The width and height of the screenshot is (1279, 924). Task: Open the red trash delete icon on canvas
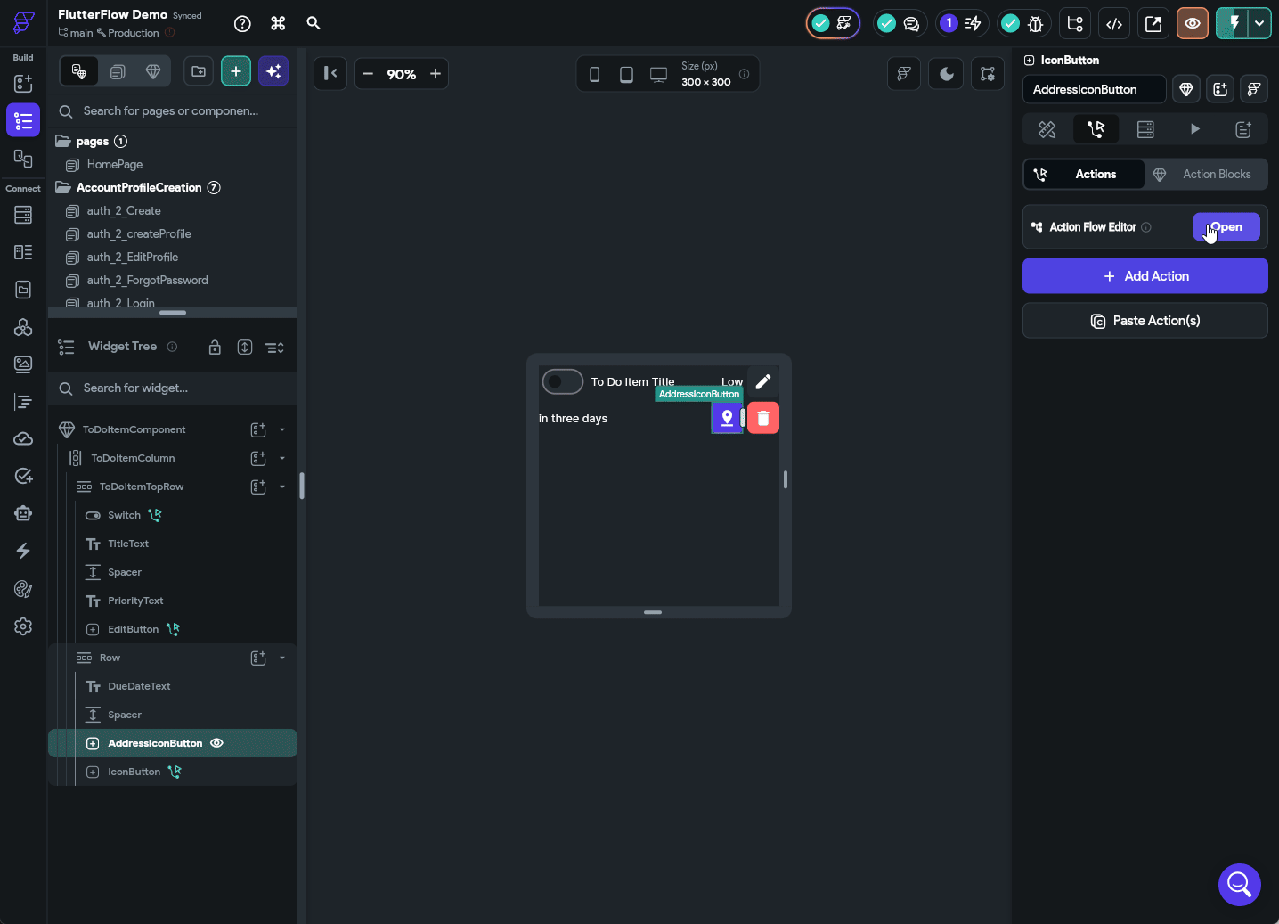point(763,418)
